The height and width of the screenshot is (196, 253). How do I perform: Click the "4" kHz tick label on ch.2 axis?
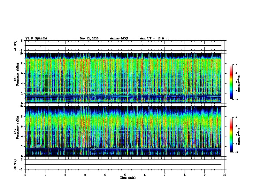pyautogui.click(x=22, y=136)
